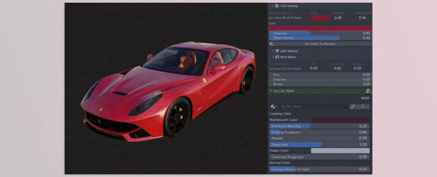This screenshot has width=437, height=177.
Task: Click the material link icon beside 2
Action: [x=352, y=107]
